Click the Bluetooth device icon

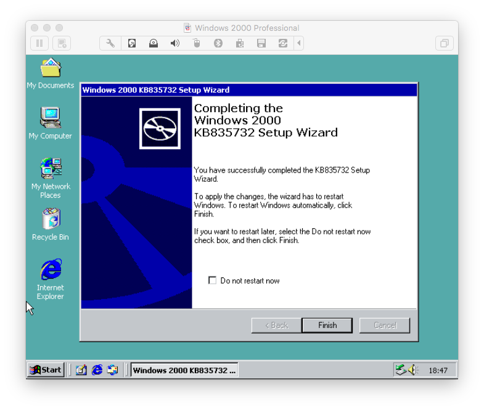tap(218, 43)
